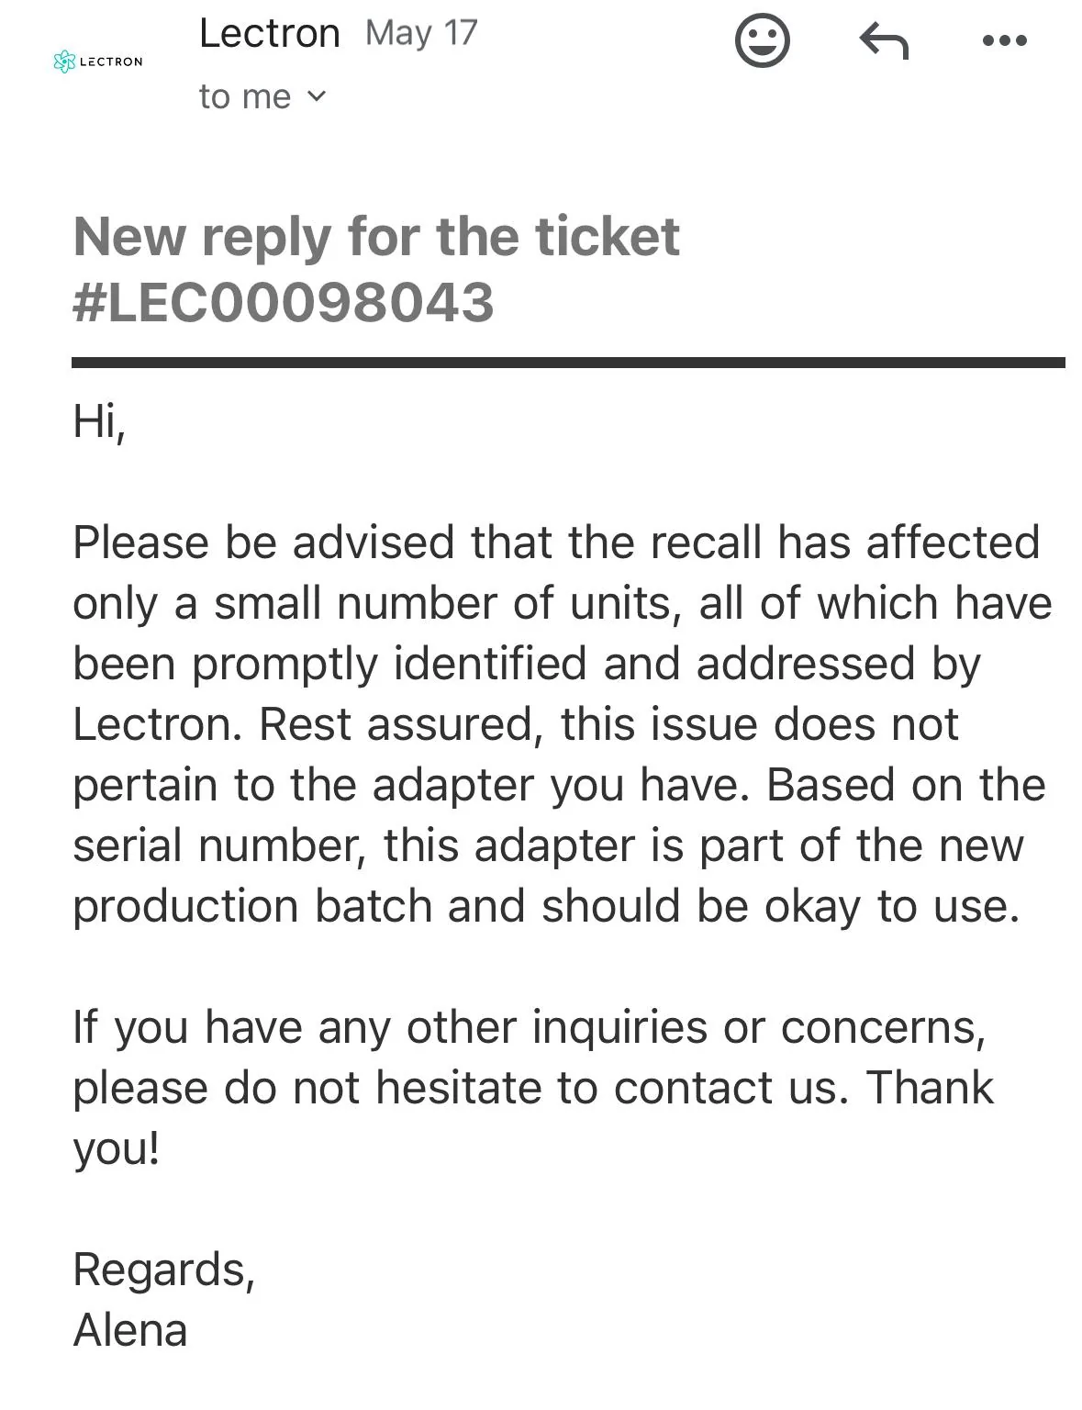Reply using the curved arrow icon

[883, 41]
